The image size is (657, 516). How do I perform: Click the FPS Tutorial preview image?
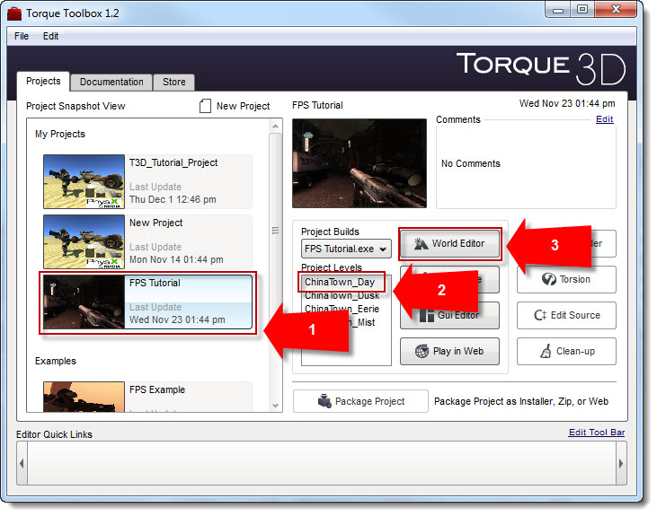(x=360, y=163)
